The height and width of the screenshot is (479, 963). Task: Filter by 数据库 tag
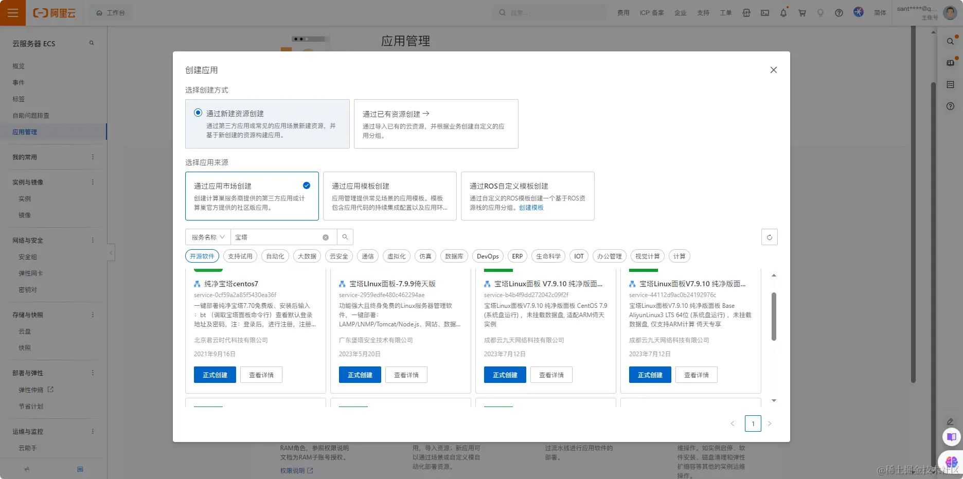pos(454,256)
